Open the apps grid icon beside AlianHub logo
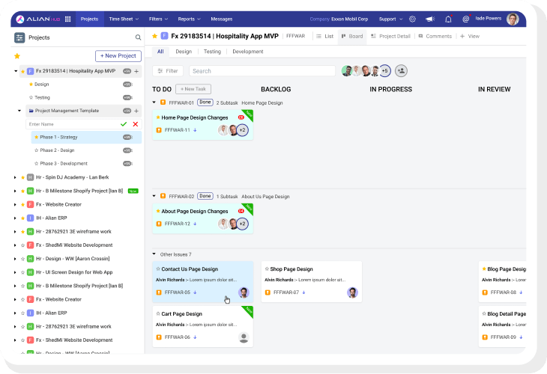The width and height of the screenshot is (547, 374). click(x=67, y=19)
